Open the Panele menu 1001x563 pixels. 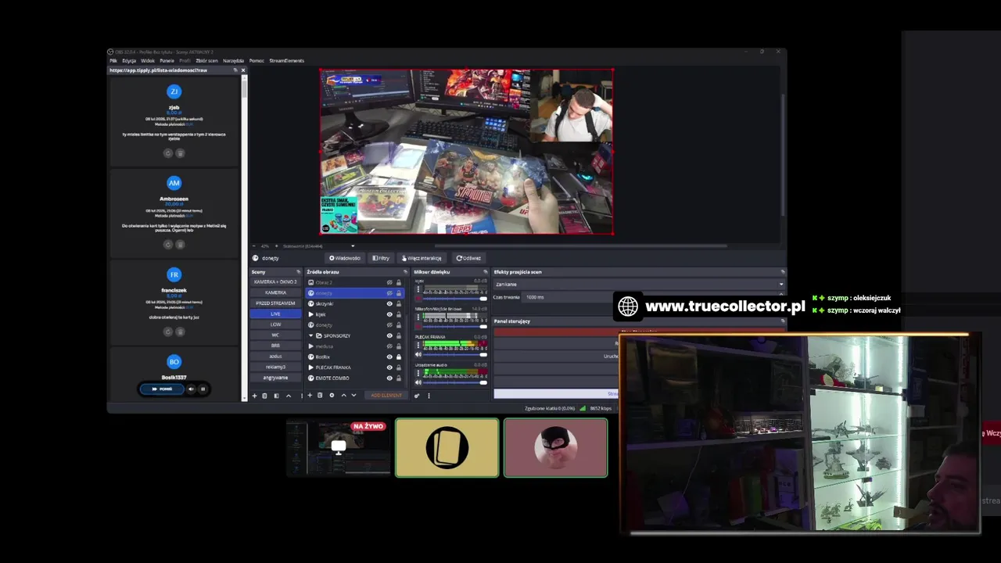coord(167,60)
